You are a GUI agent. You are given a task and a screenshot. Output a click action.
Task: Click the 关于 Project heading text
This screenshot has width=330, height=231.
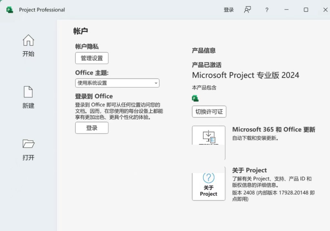249,170
